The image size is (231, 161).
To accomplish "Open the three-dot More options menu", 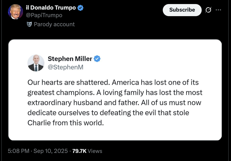I will [x=218, y=10].
